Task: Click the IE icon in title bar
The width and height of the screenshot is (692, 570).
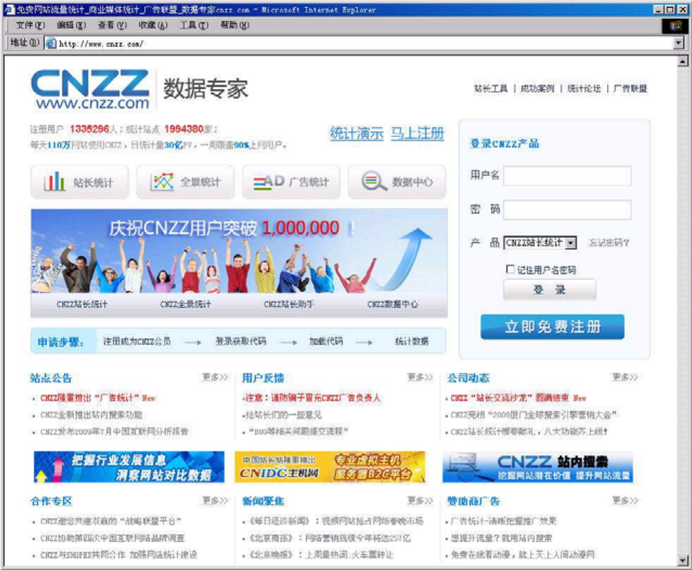Action: click(x=9, y=10)
